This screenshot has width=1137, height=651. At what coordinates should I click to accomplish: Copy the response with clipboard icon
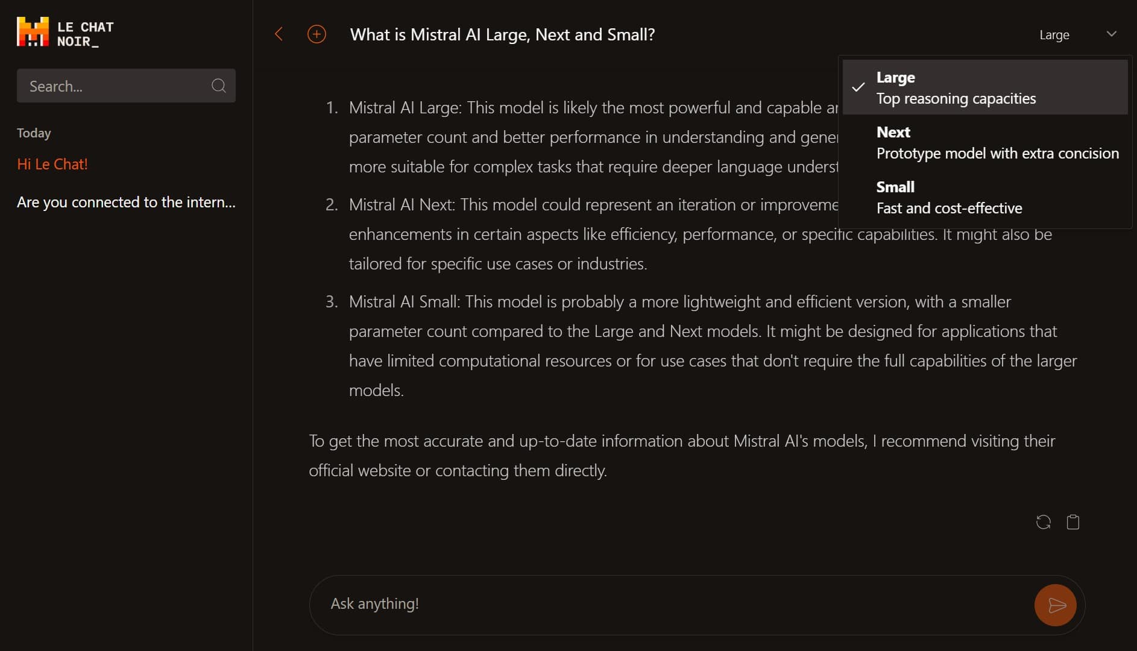coord(1073,522)
